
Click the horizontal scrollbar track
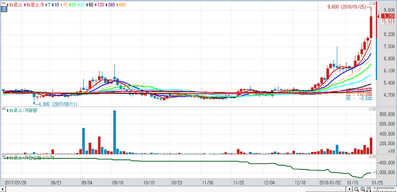pyautogui.click(x=176, y=189)
